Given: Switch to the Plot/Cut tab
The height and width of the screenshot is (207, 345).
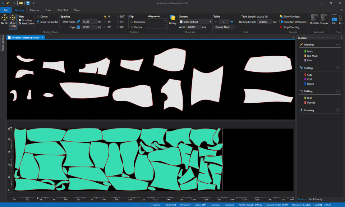Looking at the screenshot, I should (62, 10).
